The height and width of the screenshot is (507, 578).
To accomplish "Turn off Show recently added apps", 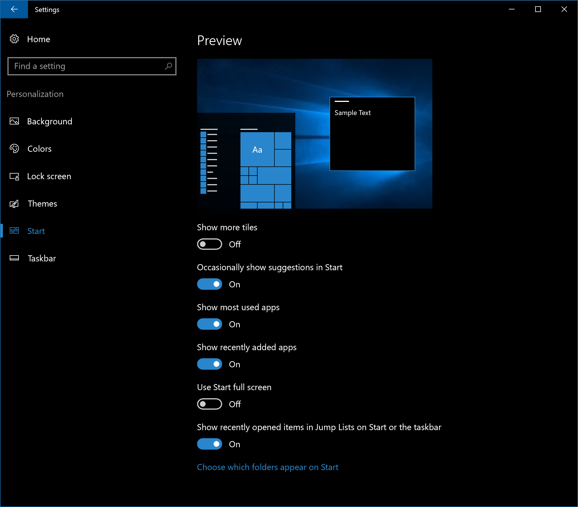I will click(209, 364).
